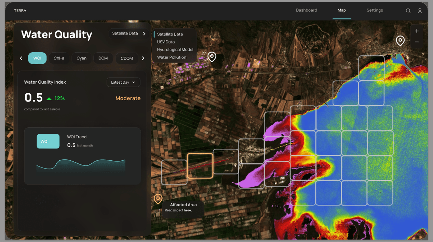Open the Settings tab
Screen dimensions: 433x242
point(375,10)
